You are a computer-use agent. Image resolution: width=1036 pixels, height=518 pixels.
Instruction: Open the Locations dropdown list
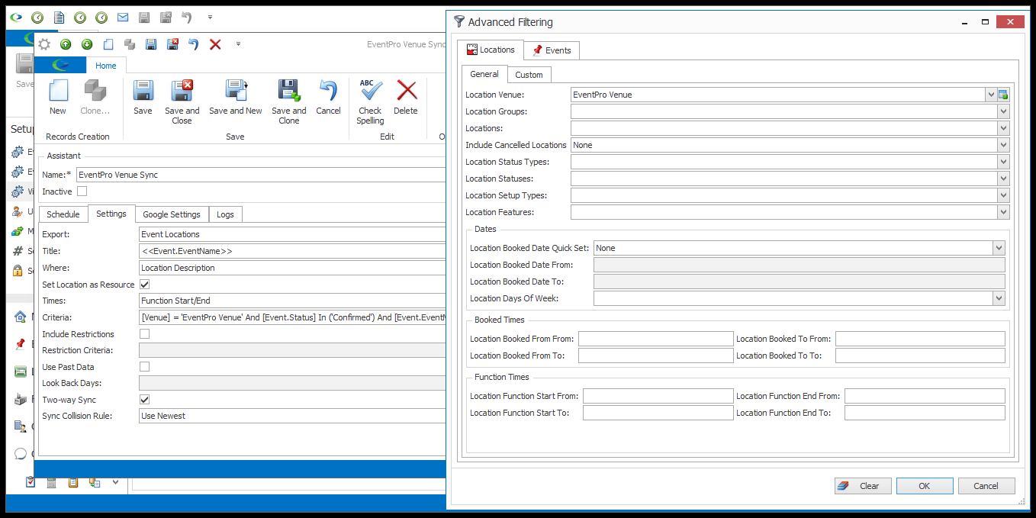point(1003,128)
